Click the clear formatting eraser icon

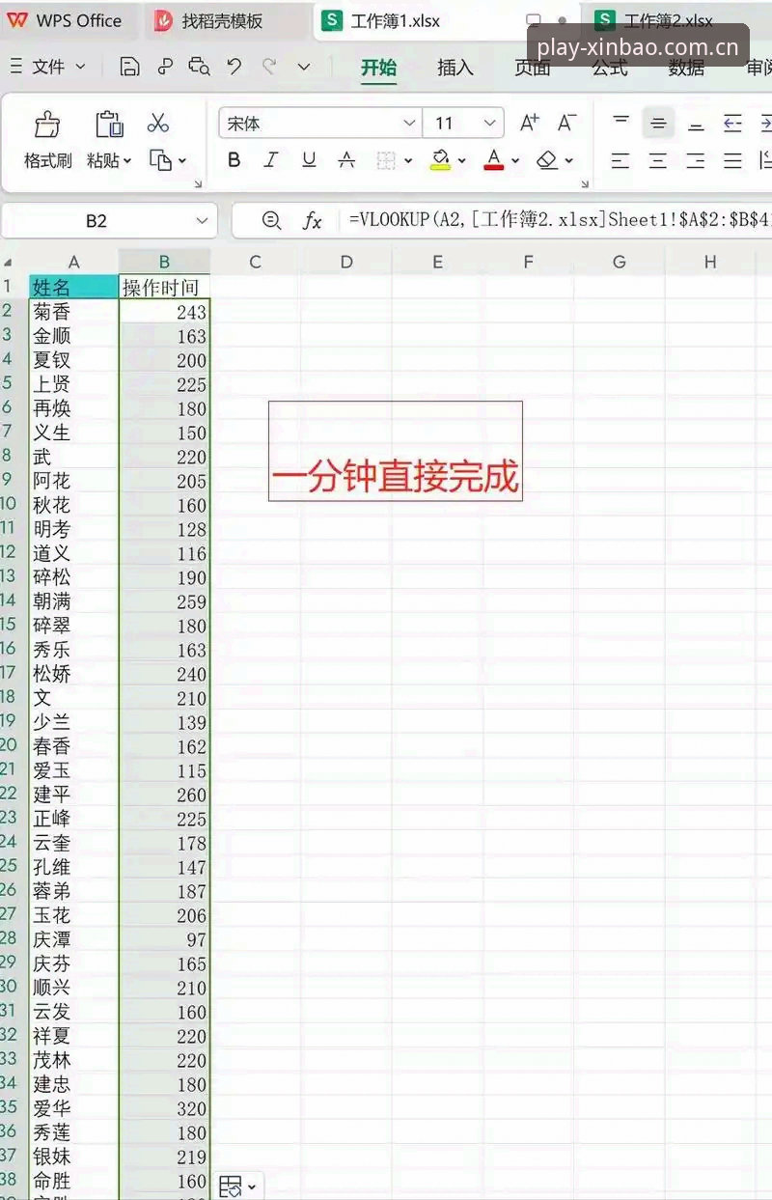coord(547,160)
